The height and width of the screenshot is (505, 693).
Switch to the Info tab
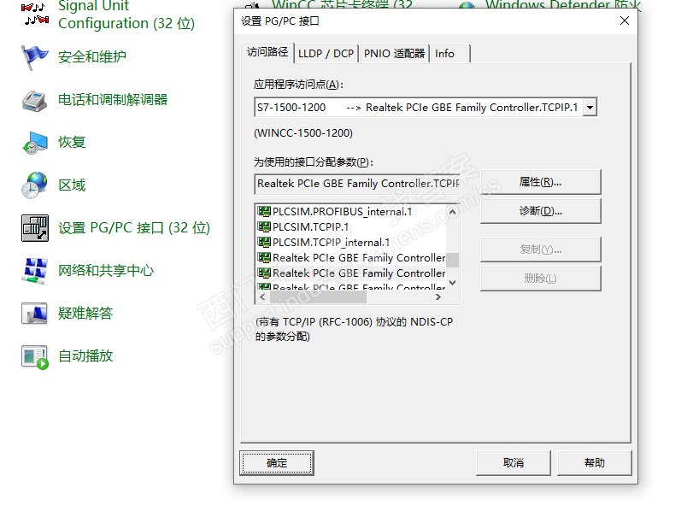(449, 54)
